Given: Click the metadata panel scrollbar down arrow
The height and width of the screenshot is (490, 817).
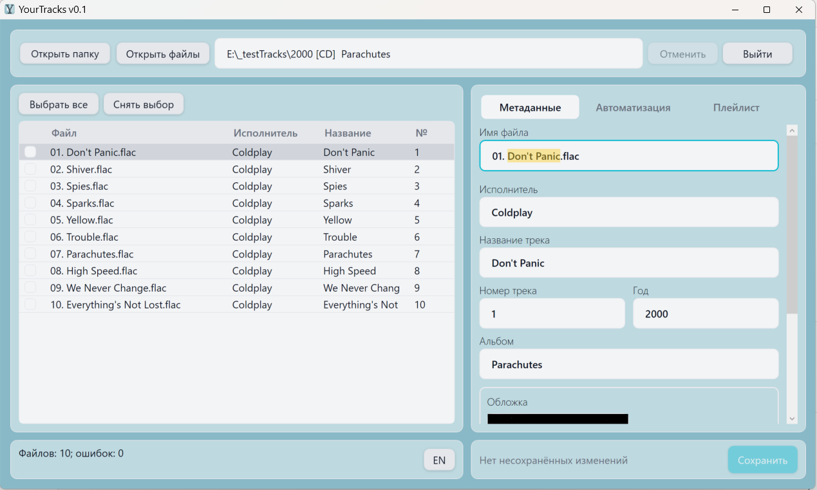Looking at the screenshot, I should click(792, 419).
